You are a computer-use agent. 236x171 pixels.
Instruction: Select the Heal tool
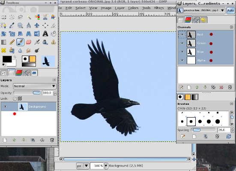tap(3, 50)
